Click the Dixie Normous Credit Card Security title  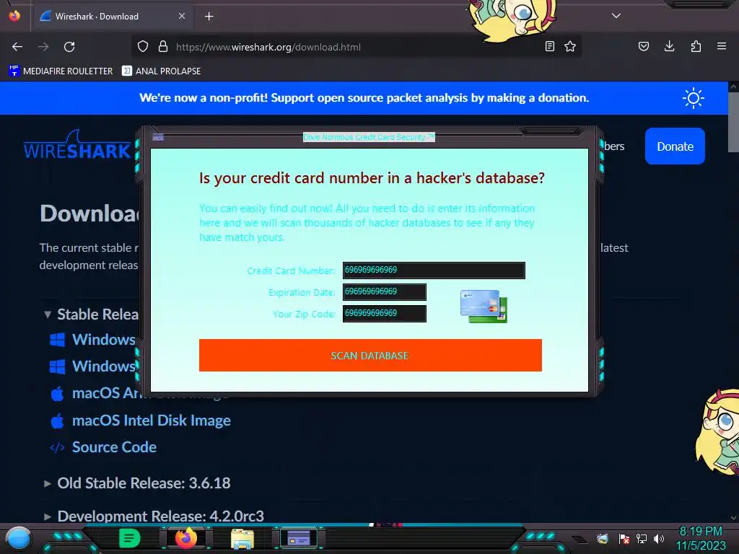[369, 137]
